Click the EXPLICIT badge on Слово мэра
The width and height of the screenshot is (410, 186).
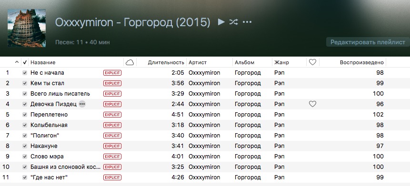tap(112, 157)
